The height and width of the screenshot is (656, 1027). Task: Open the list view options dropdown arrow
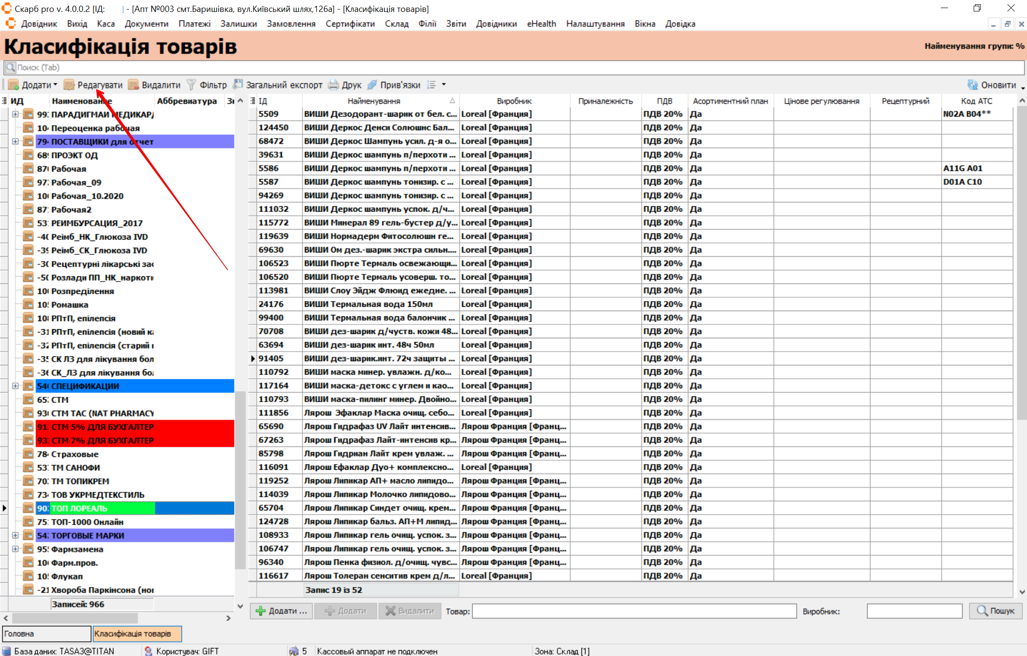pyautogui.click(x=444, y=85)
